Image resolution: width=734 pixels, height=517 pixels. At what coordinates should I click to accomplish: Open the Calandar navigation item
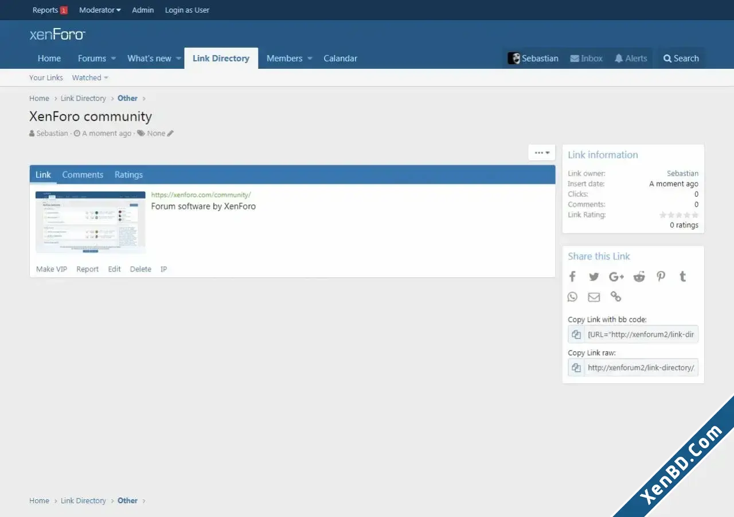pyautogui.click(x=341, y=59)
